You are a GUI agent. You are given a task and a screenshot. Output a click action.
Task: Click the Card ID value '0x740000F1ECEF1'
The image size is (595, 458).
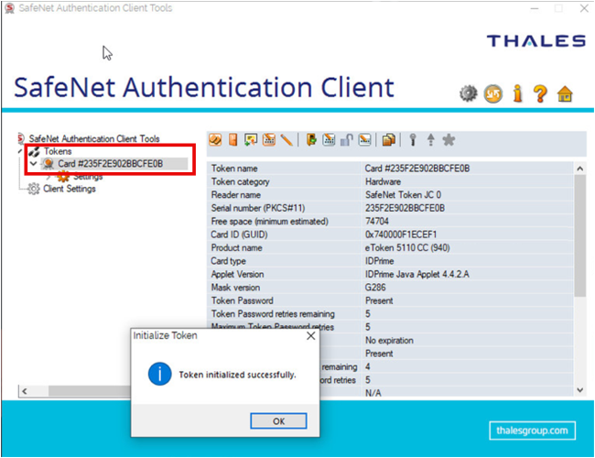401,234
